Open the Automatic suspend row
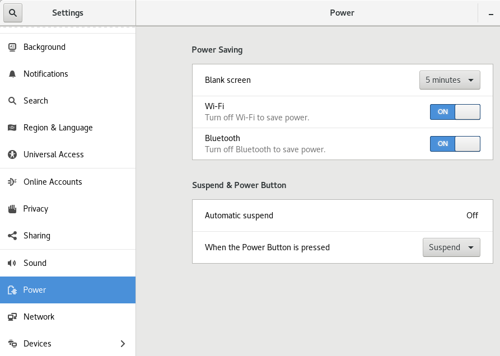The width and height of the screenshot is (500, 356). pyautogui.click(x=343, y=216)
